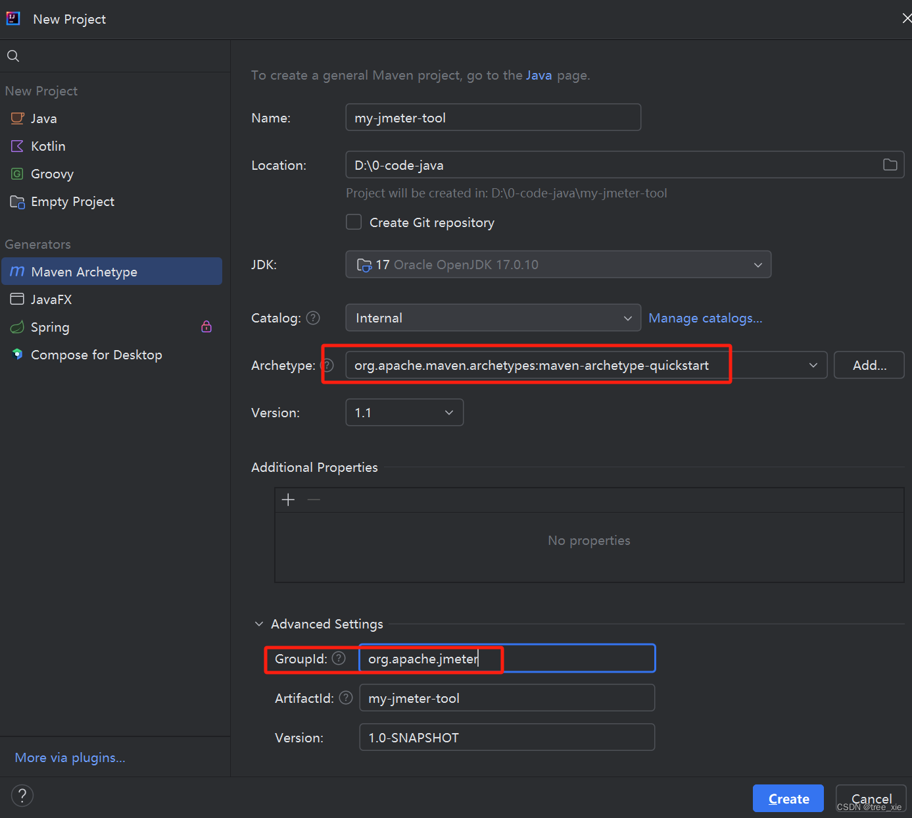Click the Spring leaf icon
This screenshot has width=912, height=818.
point(17,327)
